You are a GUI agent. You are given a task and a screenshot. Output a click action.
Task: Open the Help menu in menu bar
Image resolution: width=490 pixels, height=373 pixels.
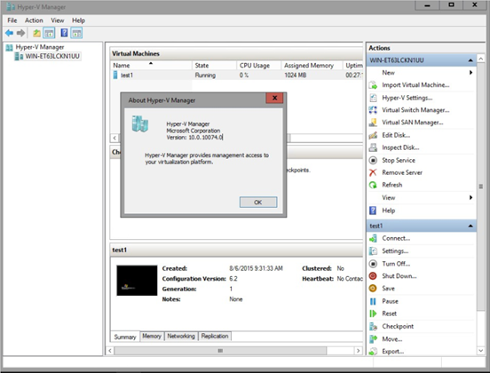78,20
